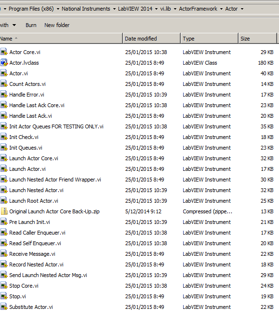279x320 pixels.
Task: Select the Read Caller Enqueuer.vi icon
Action: tap(4, 233)
